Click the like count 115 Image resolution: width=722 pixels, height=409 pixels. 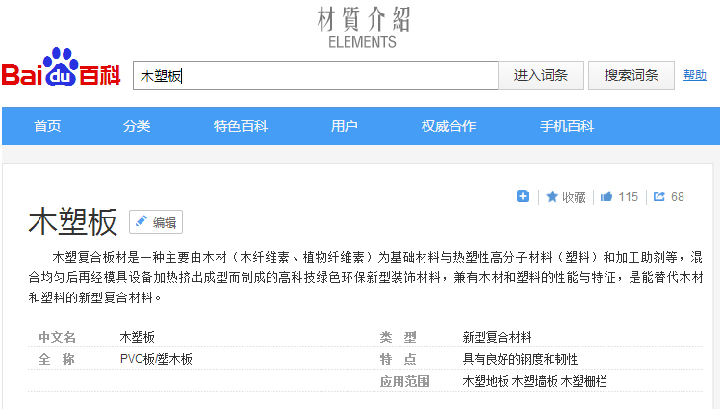tap(628, 197)
